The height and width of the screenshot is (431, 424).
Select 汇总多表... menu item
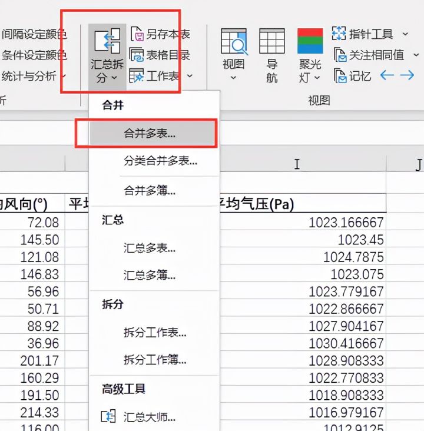[x=154, y=248]
